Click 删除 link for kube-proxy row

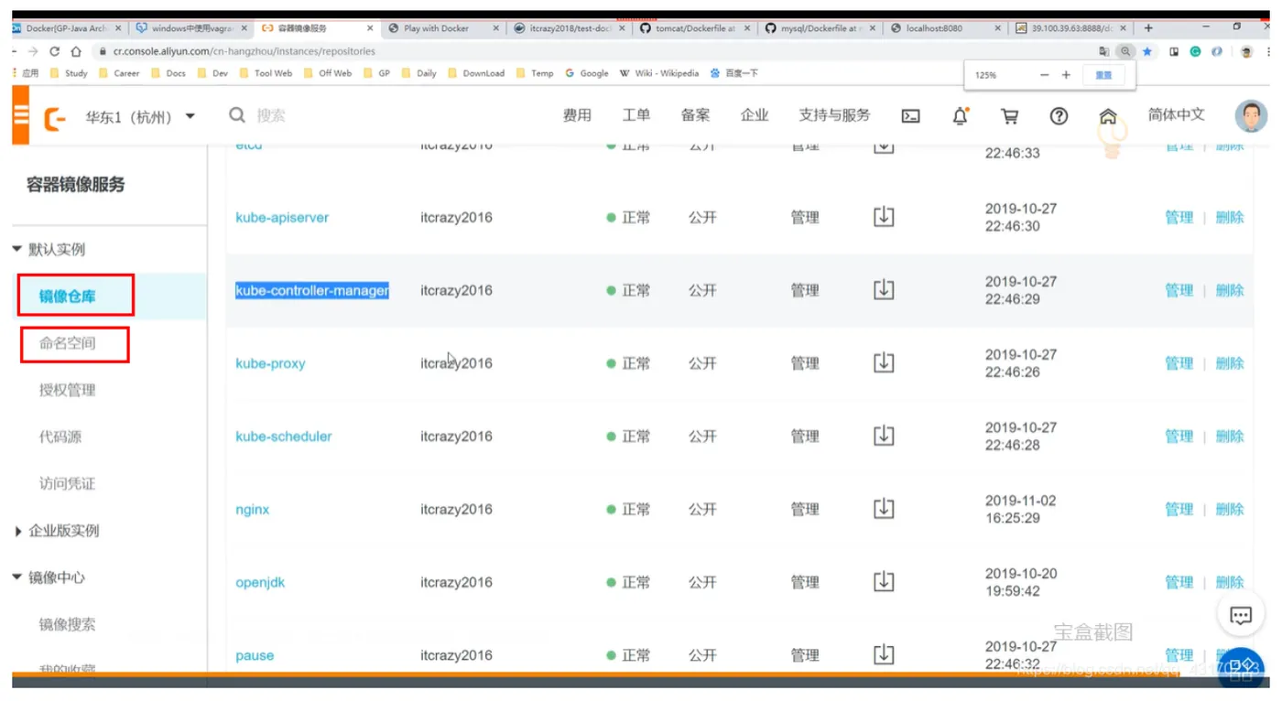pos(1230,363)
